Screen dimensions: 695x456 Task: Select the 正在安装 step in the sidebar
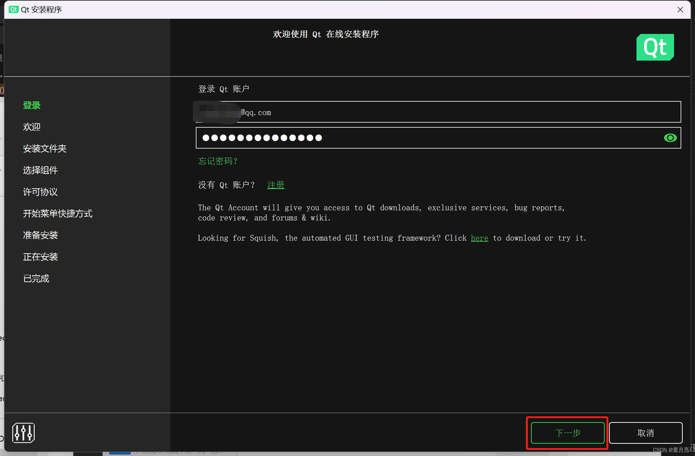[x=40, y=257]
